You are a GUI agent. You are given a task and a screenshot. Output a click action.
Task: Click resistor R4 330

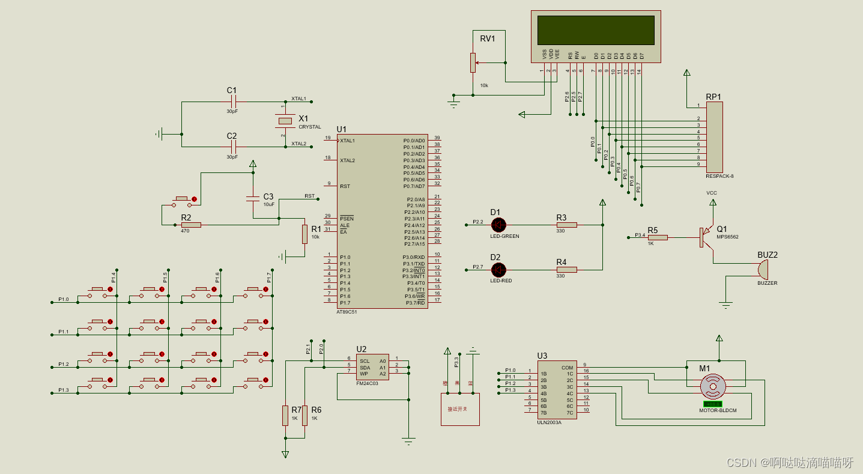[x=566, y=269]
